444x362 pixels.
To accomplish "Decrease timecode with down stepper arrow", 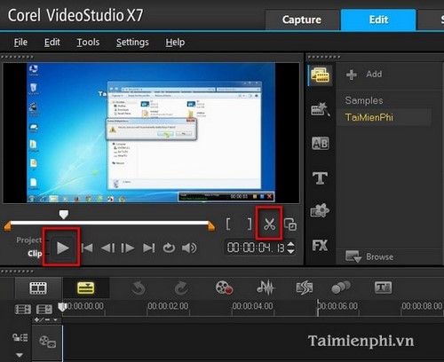I will pos(290,251).
